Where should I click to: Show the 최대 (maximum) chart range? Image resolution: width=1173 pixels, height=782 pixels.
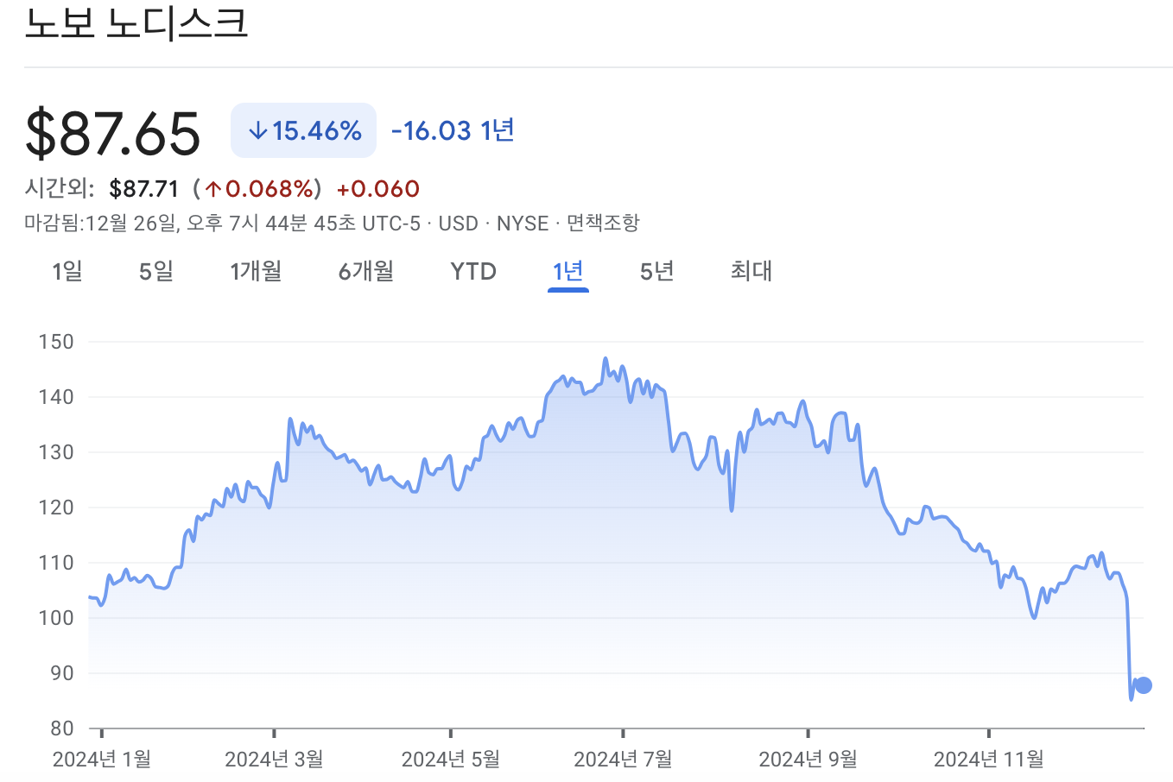(749, 271)
